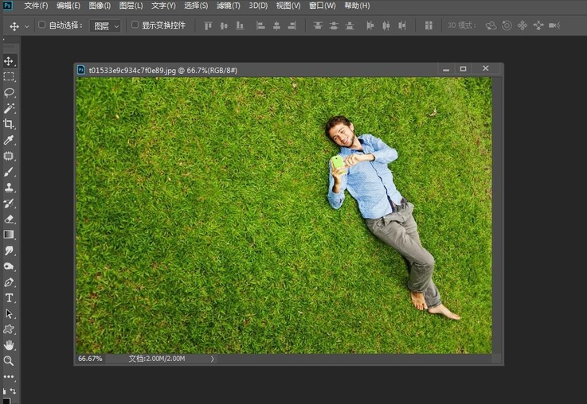Expand status bar info arrow
The width and height of the screenshot is (587, 404).
click(x=212, y=359)
